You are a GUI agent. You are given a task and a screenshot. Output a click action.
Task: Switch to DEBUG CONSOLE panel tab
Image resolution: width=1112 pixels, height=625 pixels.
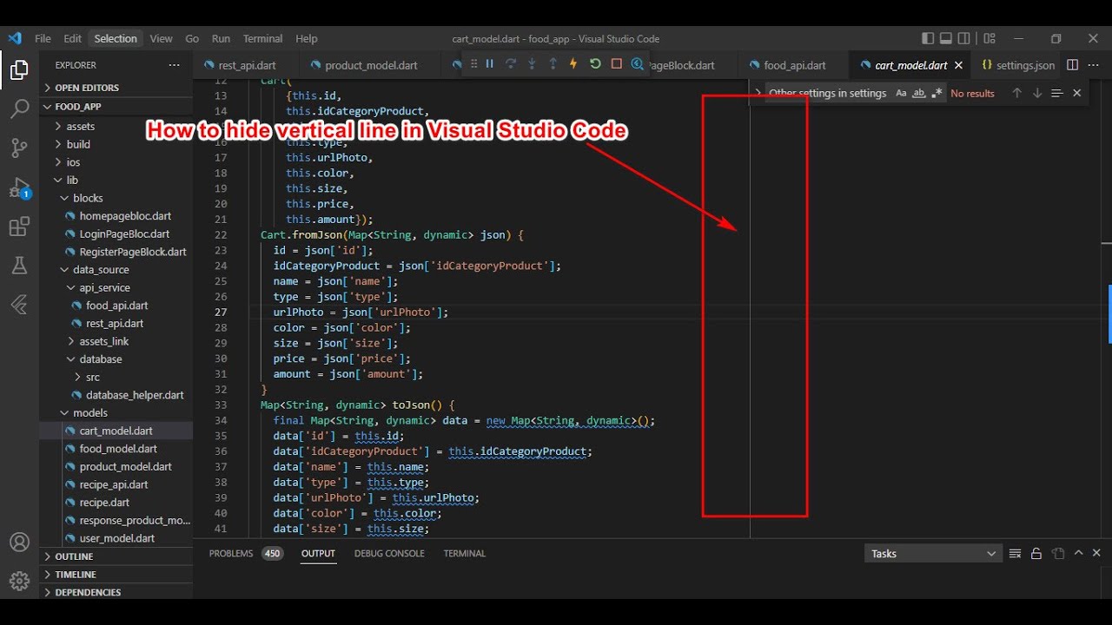[x=389, y=553]
